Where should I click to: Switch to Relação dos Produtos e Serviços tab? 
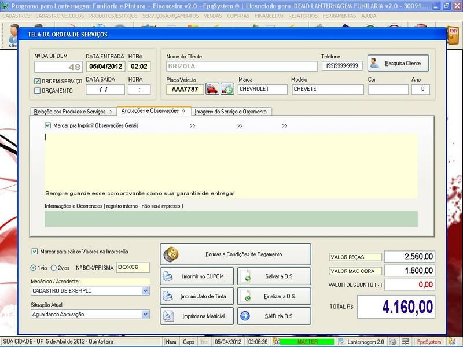pos(72,111)
